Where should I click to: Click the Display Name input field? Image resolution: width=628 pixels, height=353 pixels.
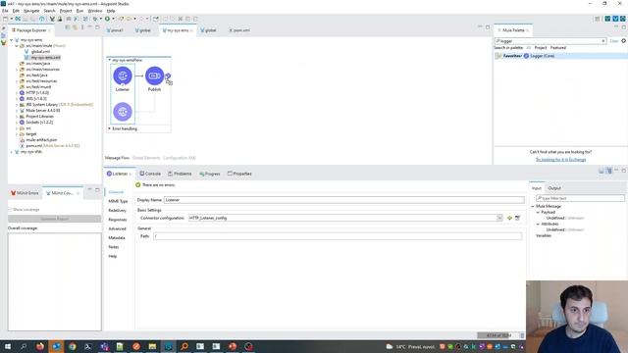pyautogui.click(x=344, y=200)
